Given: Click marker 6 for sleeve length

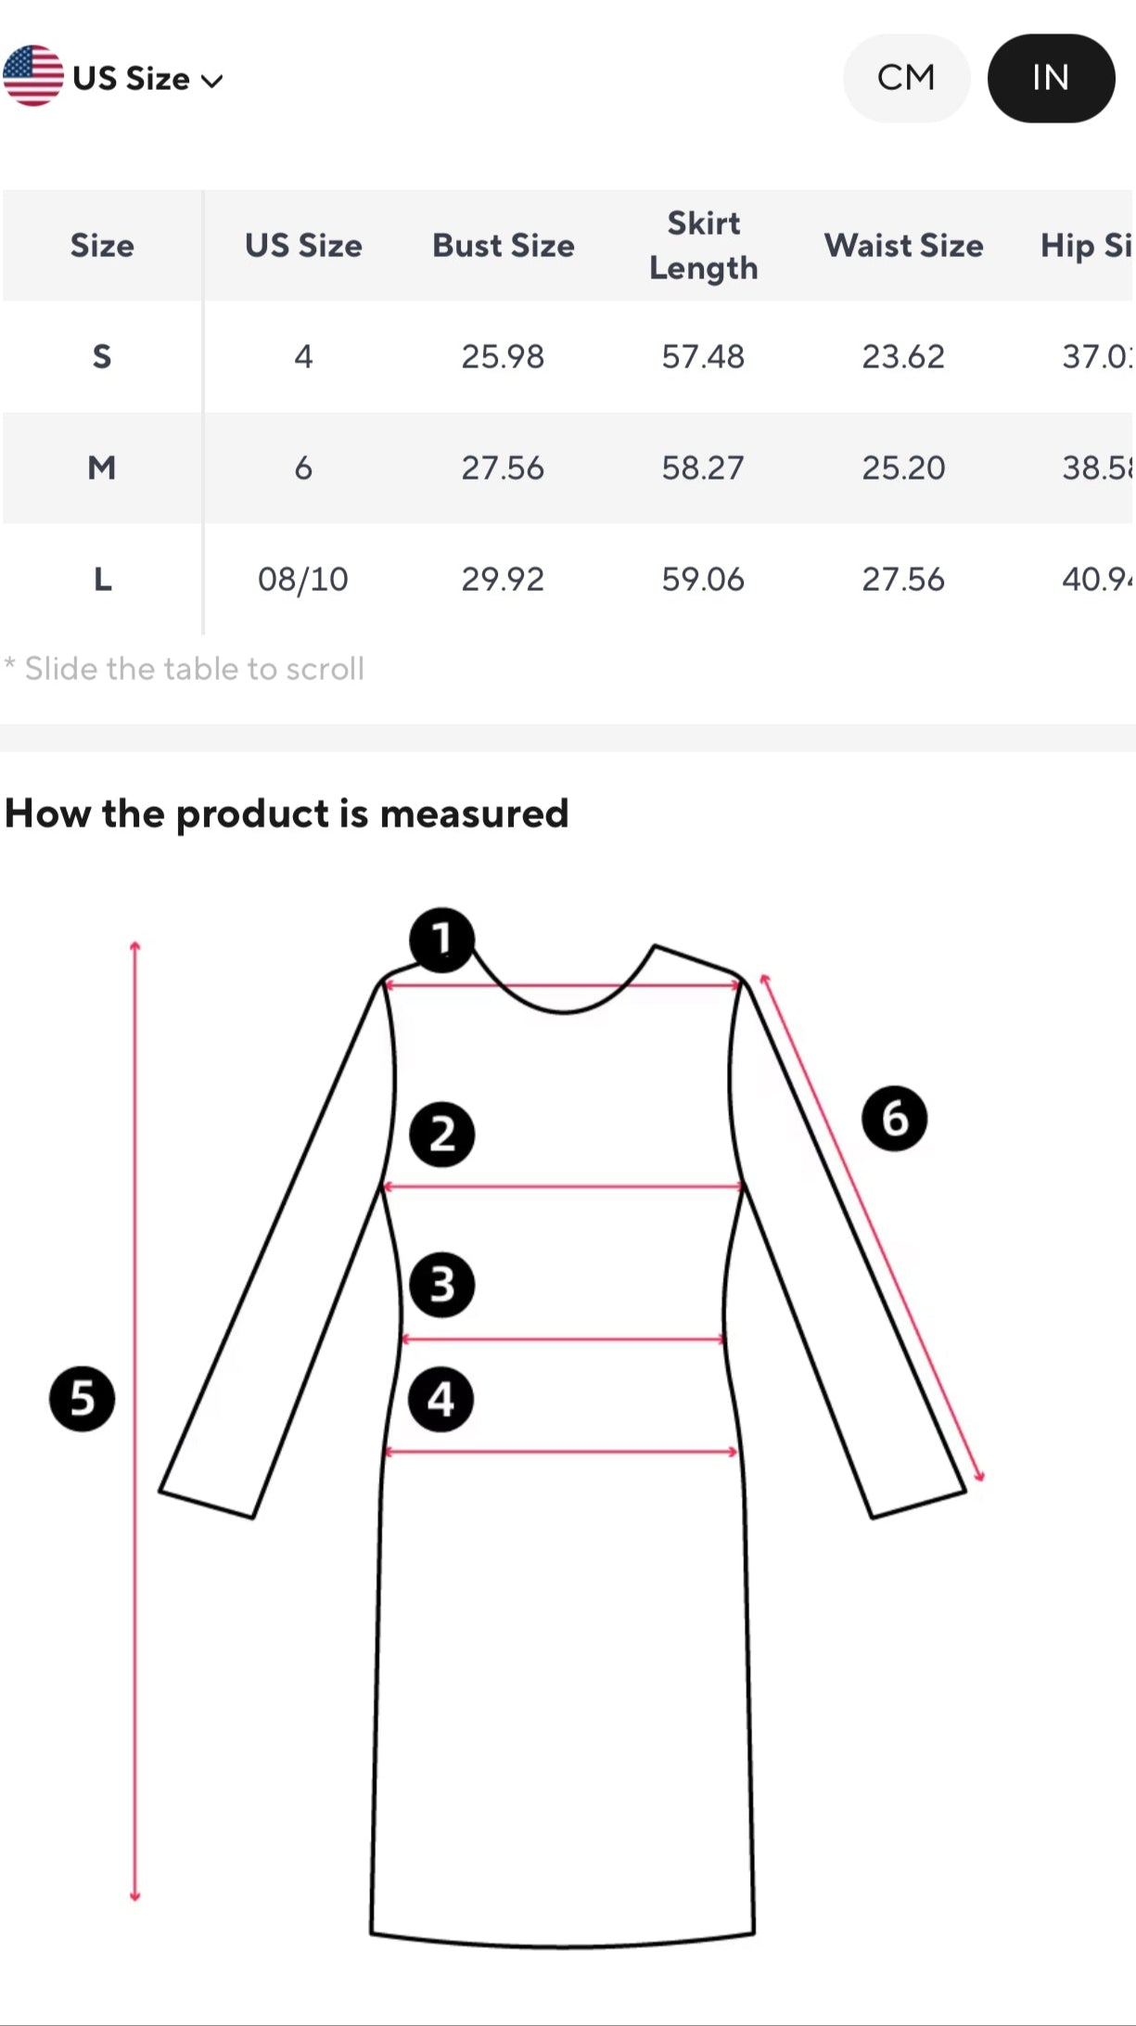Looking at the screenshot, I should click(894, 1119).
